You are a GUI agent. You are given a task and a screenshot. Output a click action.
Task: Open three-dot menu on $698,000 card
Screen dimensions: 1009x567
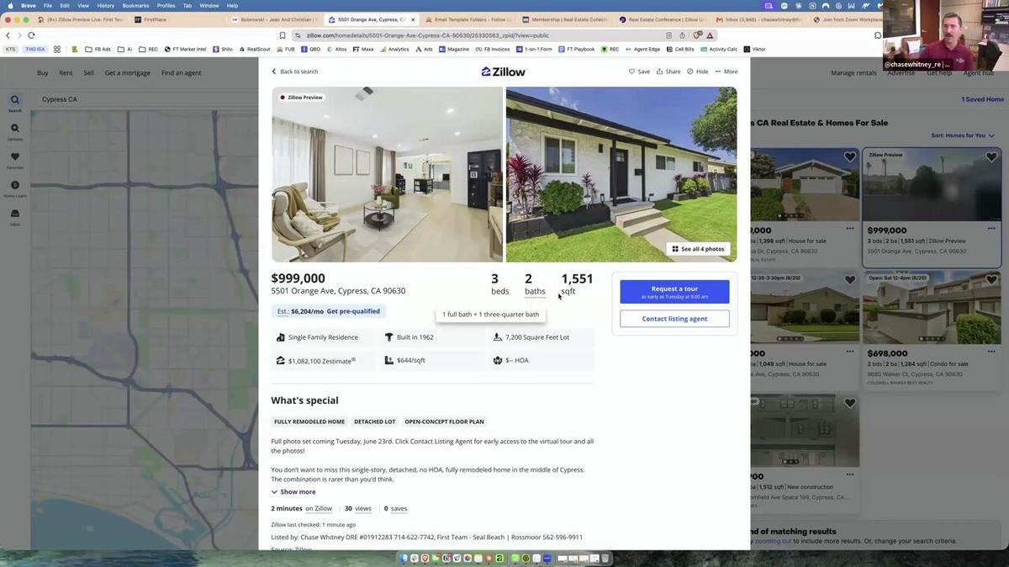tap(991, 352)
